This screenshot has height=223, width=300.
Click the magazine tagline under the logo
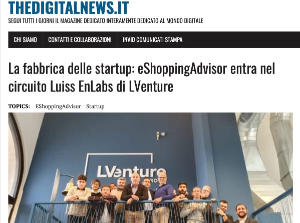pyautogui.click(x=106, y=20)
